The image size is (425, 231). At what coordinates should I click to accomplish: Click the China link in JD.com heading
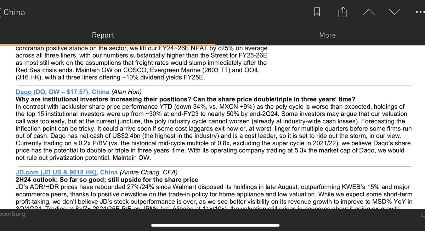(x=109, y=172)
